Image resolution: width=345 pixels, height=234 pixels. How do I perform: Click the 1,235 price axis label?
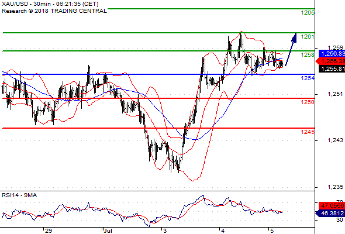335,187
